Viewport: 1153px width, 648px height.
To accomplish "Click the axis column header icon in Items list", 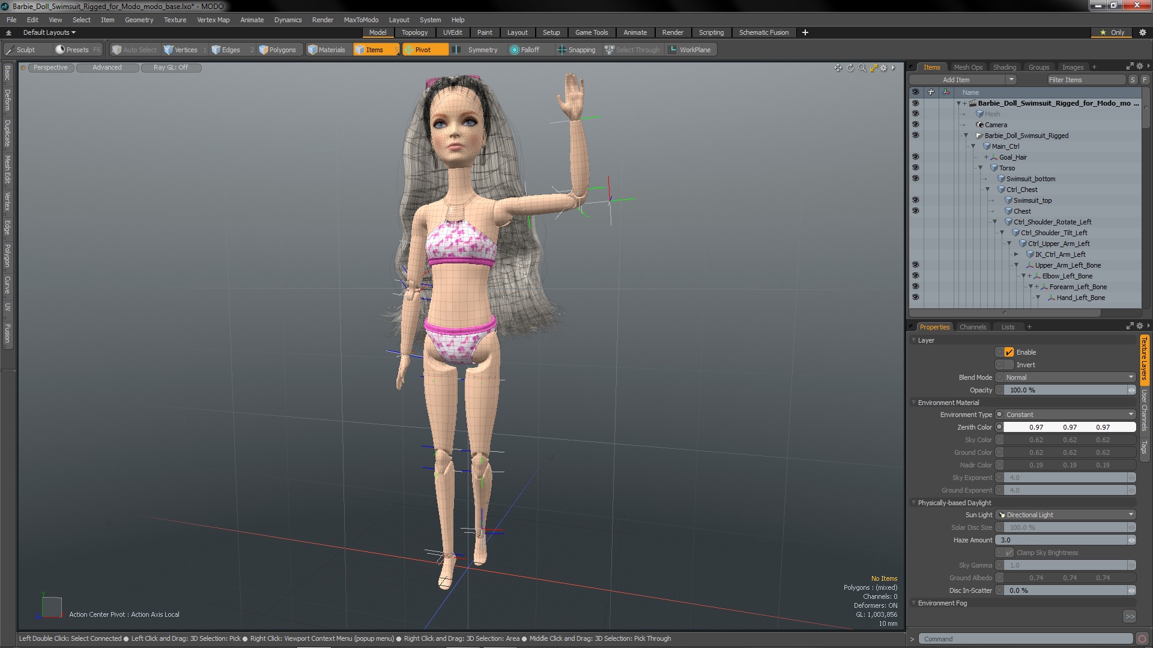I will 946,92.
